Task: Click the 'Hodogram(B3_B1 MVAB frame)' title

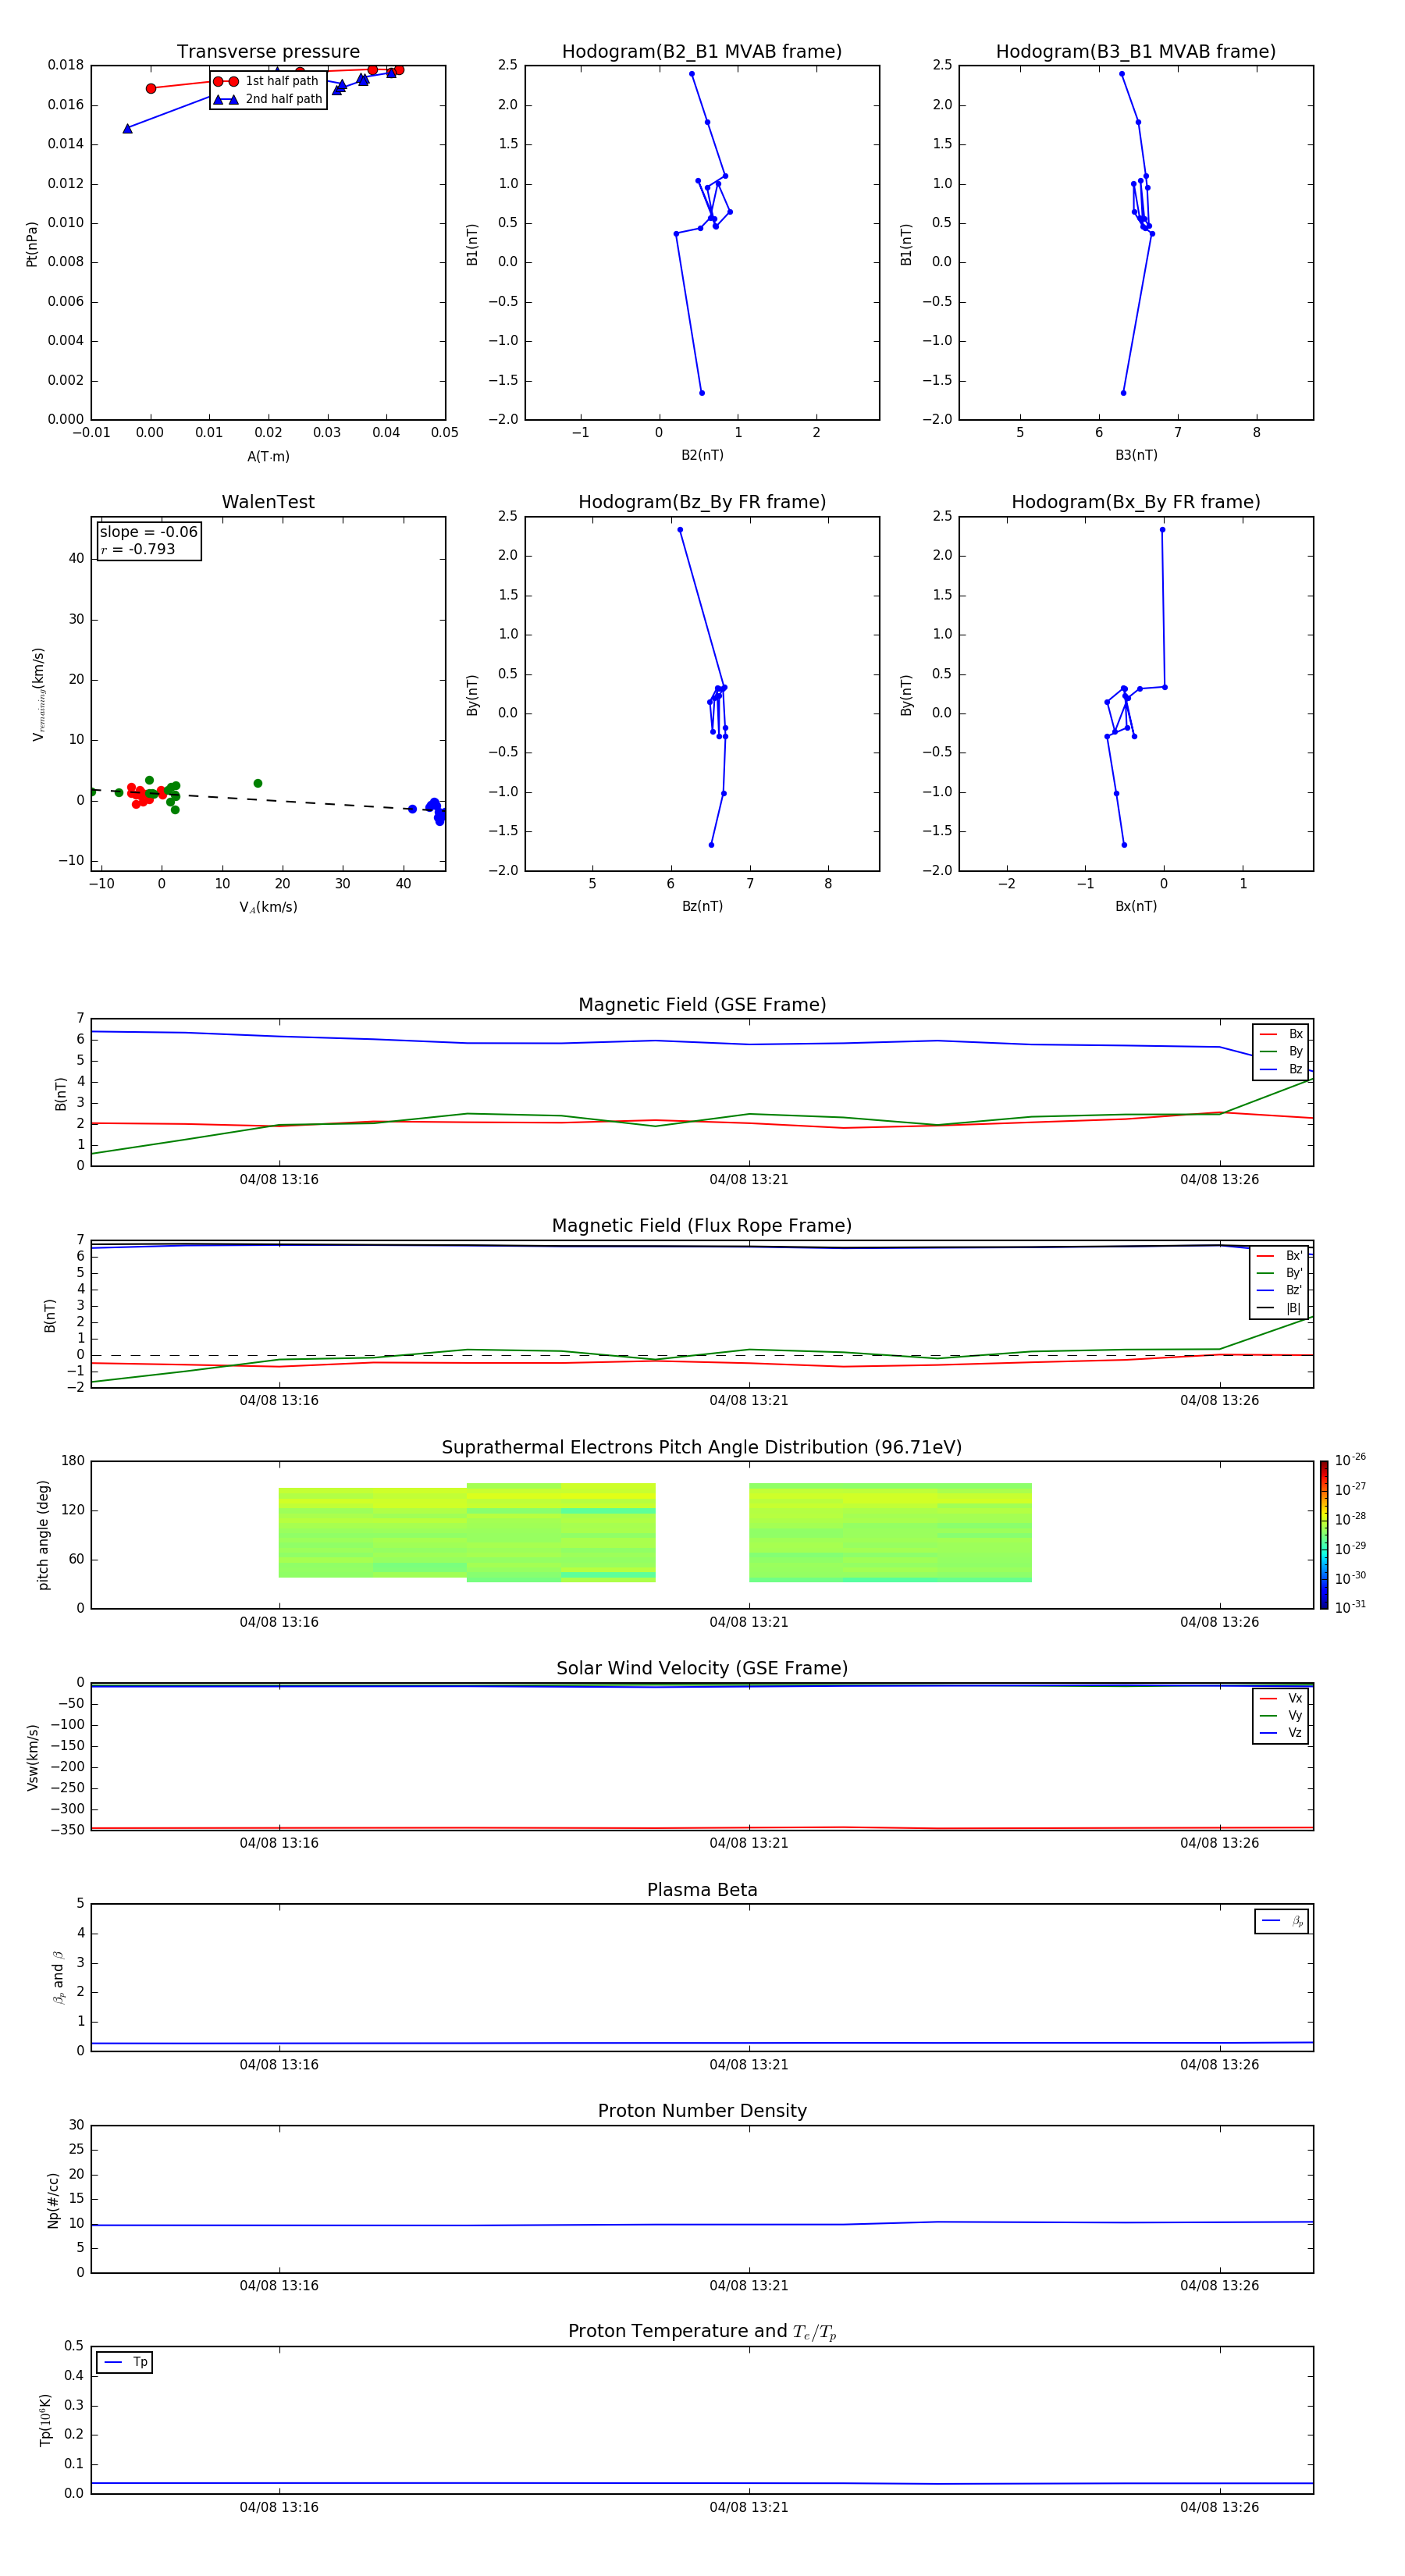Action: pos(1136,52)
